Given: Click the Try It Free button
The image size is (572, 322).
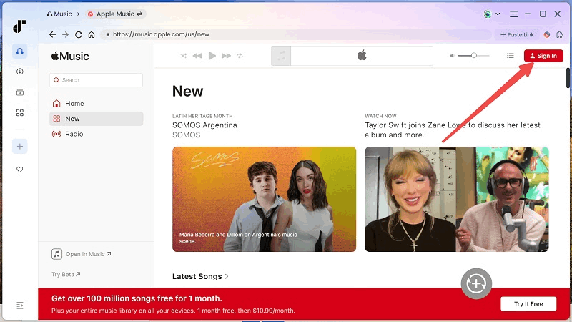Looking at the screenshot, I should coord(528,304).
